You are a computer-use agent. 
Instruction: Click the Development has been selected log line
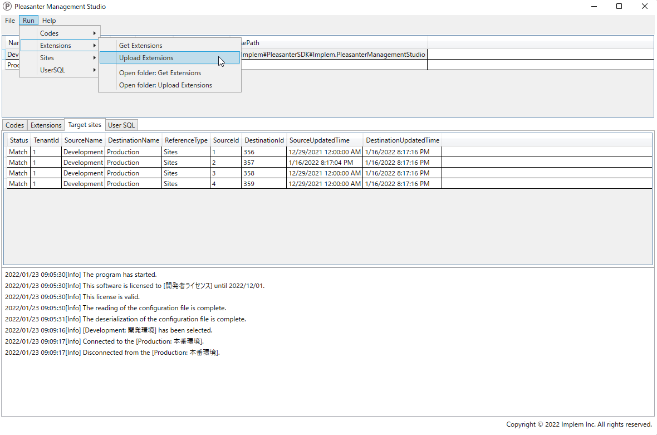click(109, 330)
